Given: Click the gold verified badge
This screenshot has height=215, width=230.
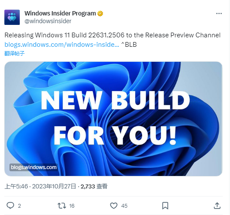Looking at the screenshot, I should (100, 13).
